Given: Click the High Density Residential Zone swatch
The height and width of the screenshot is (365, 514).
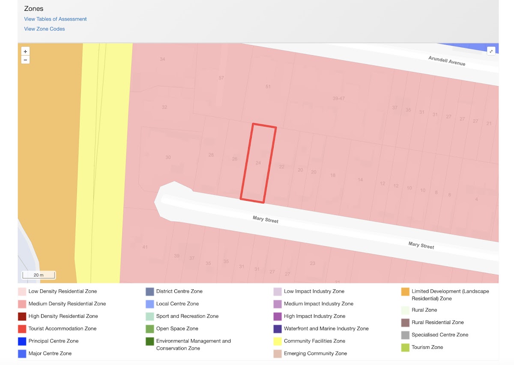Looking at the screenshot, I should [x=21, y=317].
